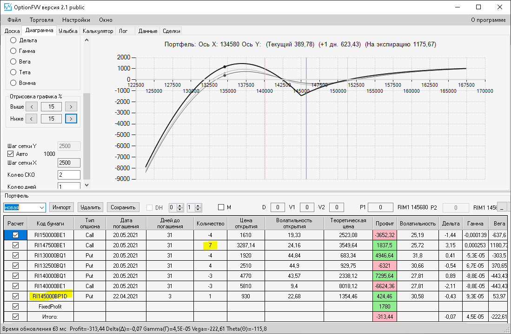Click the FixedProfit value 1780
The image size is (511, 334).
tap(385, 306)
